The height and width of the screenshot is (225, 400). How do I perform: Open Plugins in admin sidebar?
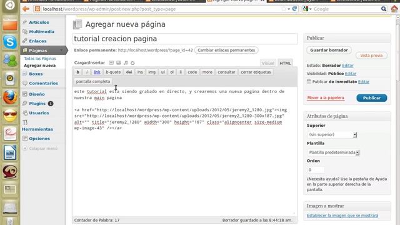click(x=37, y=104)
